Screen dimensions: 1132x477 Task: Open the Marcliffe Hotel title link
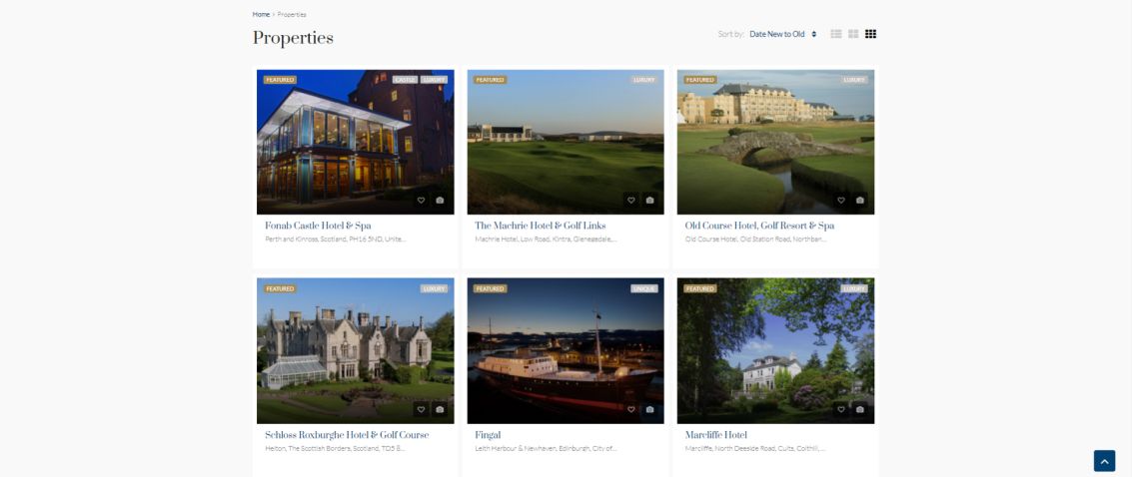[x=715, y=435]
